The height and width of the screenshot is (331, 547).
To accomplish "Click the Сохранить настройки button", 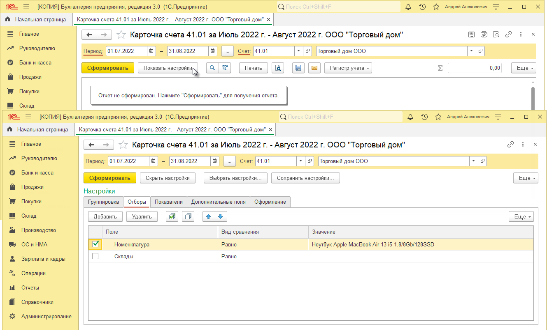I will [x=305, y=178].
